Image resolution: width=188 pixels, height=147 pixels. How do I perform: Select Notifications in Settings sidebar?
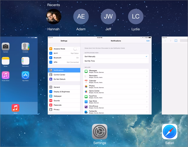[64, 70]
